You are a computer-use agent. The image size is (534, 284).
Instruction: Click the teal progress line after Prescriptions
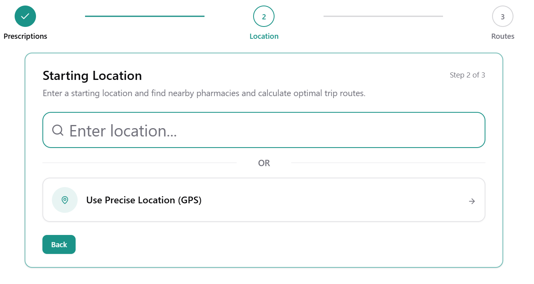point(144,16)
